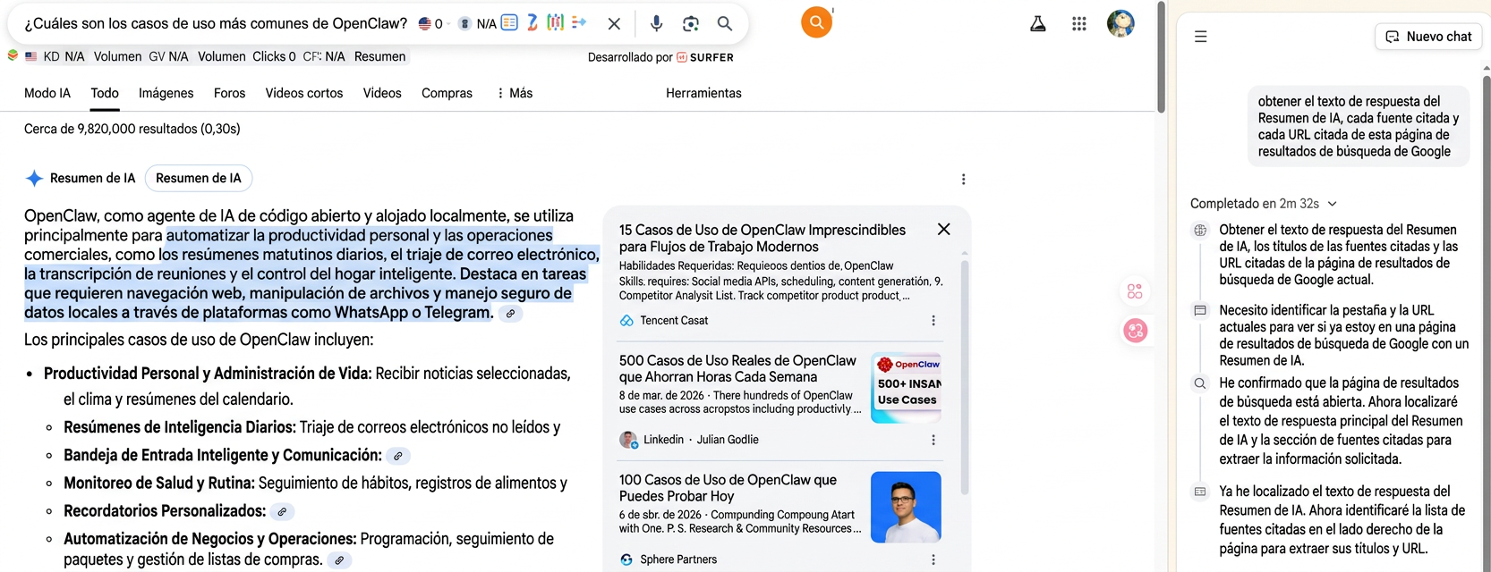Click the colorful bars chart extension icon
Image resolution: width=1491 pixels, height=572 pixels.
(x=556, y=22)
